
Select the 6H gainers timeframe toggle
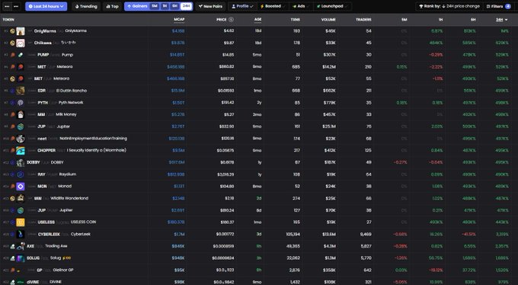[x=174, y=6]
